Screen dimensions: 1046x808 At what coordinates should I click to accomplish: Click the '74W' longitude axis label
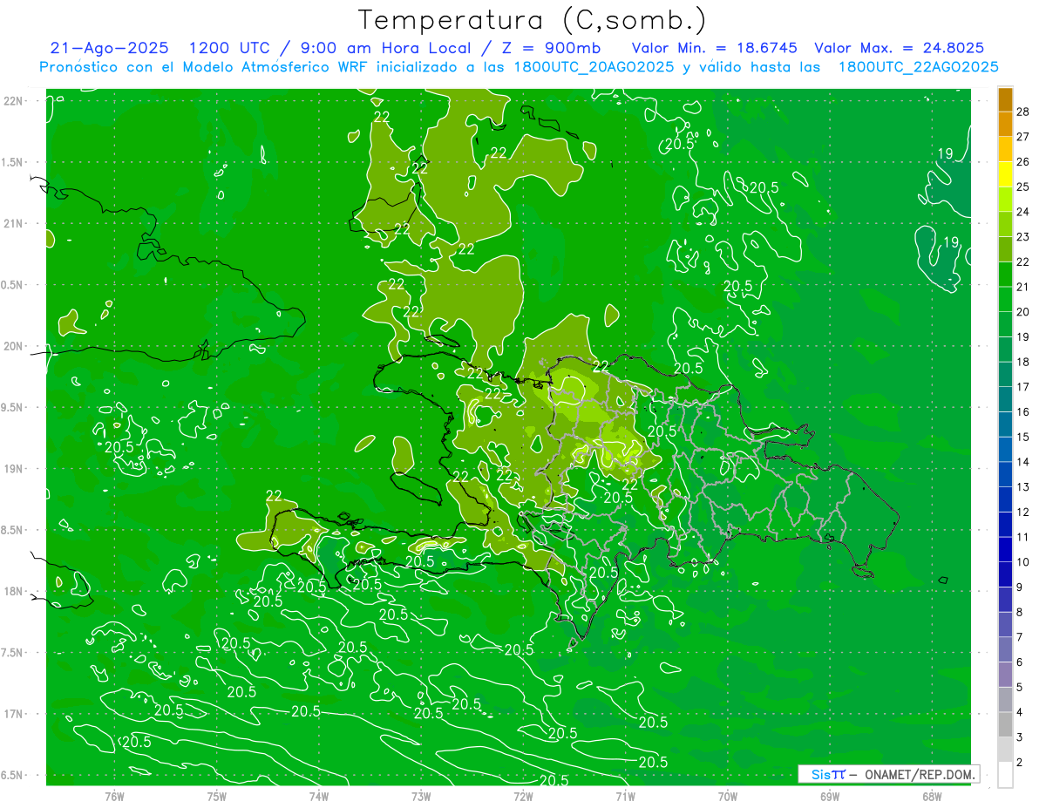click(319, 797)
